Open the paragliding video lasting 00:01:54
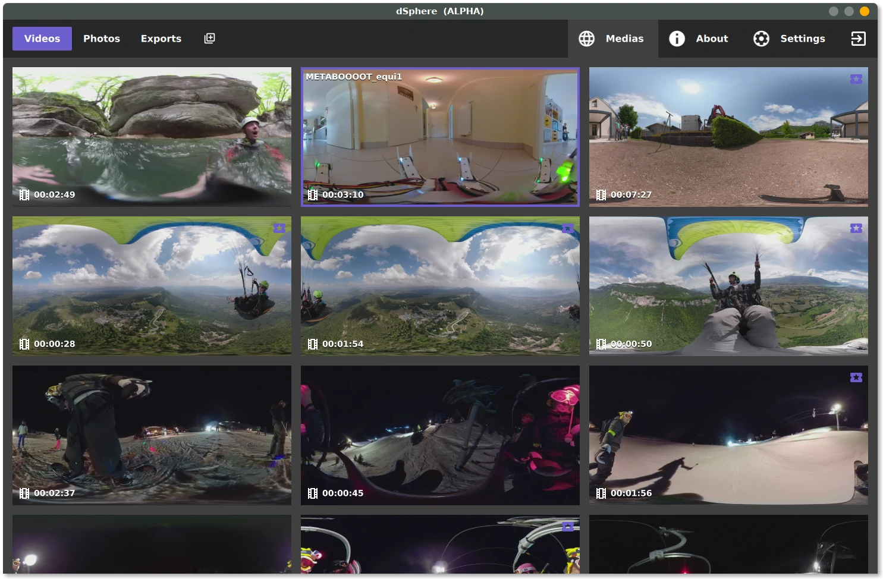Viewport: 883px width, 579px height. [440, 286]
